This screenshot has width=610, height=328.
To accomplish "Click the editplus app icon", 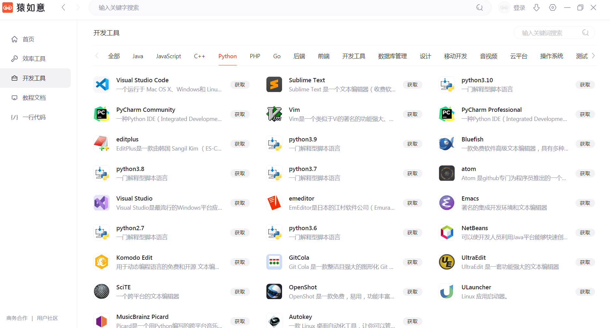I will pyautogui.click(x=102, y=144).
